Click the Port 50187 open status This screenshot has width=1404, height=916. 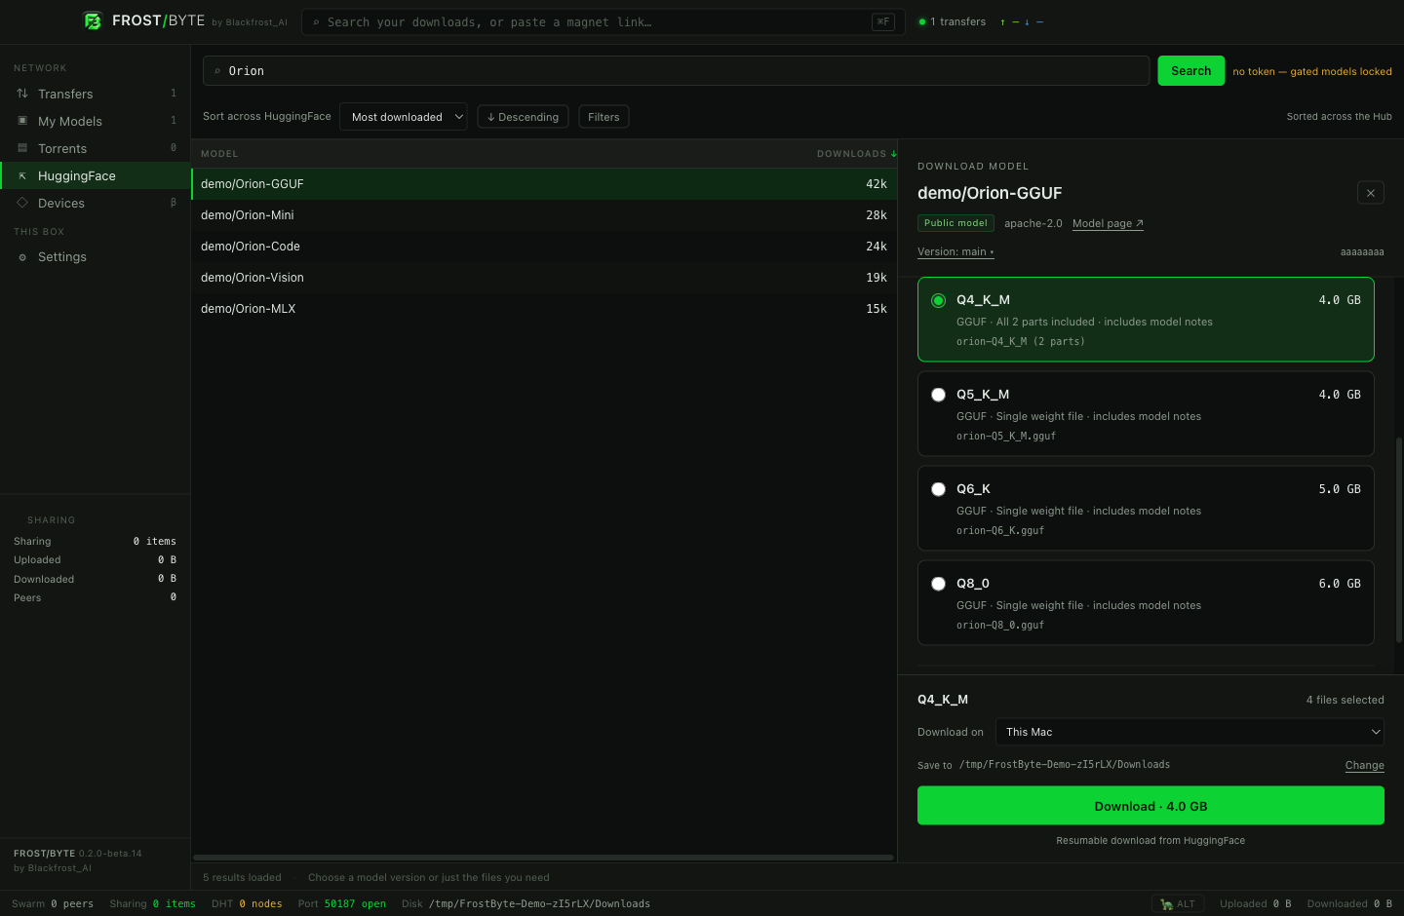(342, 904)
